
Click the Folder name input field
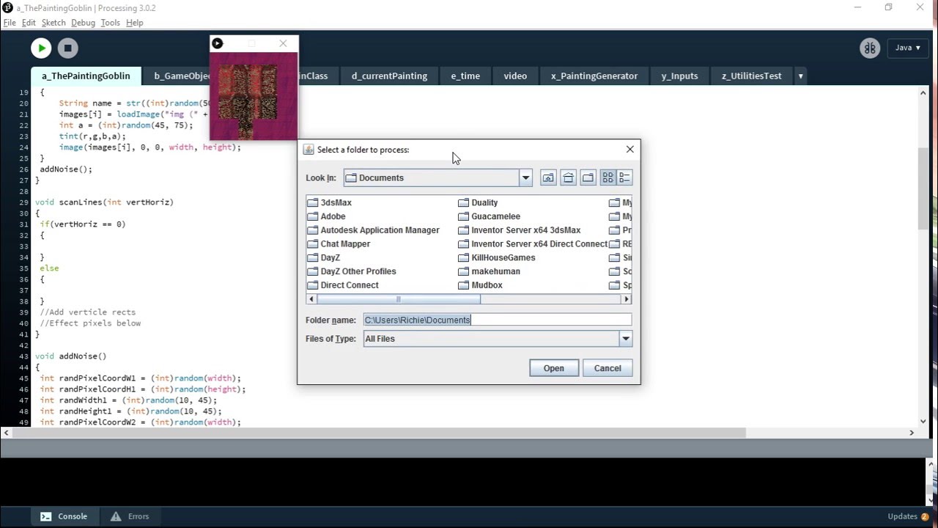pyautogui.click(x=497, y=320)
